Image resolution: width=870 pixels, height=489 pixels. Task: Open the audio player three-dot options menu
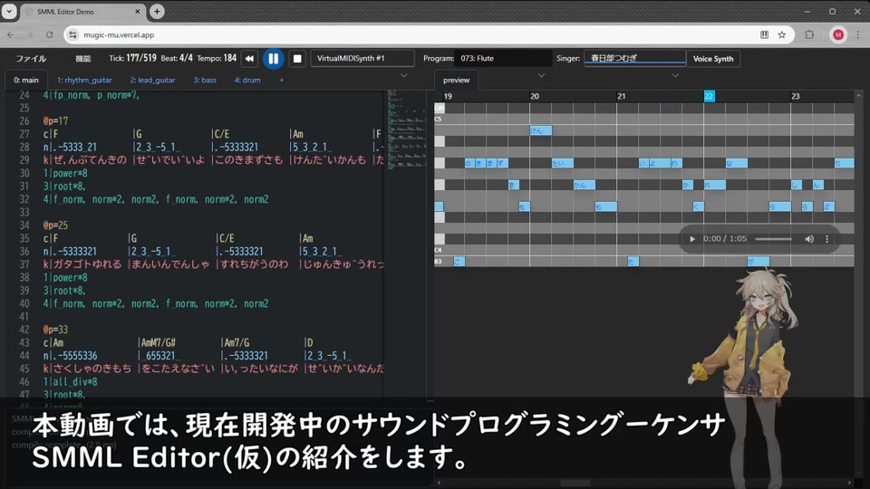tap(826, 239)
